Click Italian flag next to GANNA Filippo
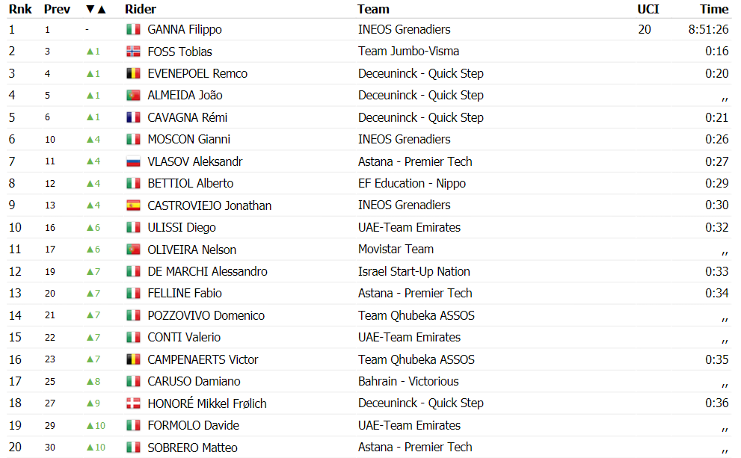Image resolution: width=741 pixels, height=458 pixels. click(x=133, y=29)
